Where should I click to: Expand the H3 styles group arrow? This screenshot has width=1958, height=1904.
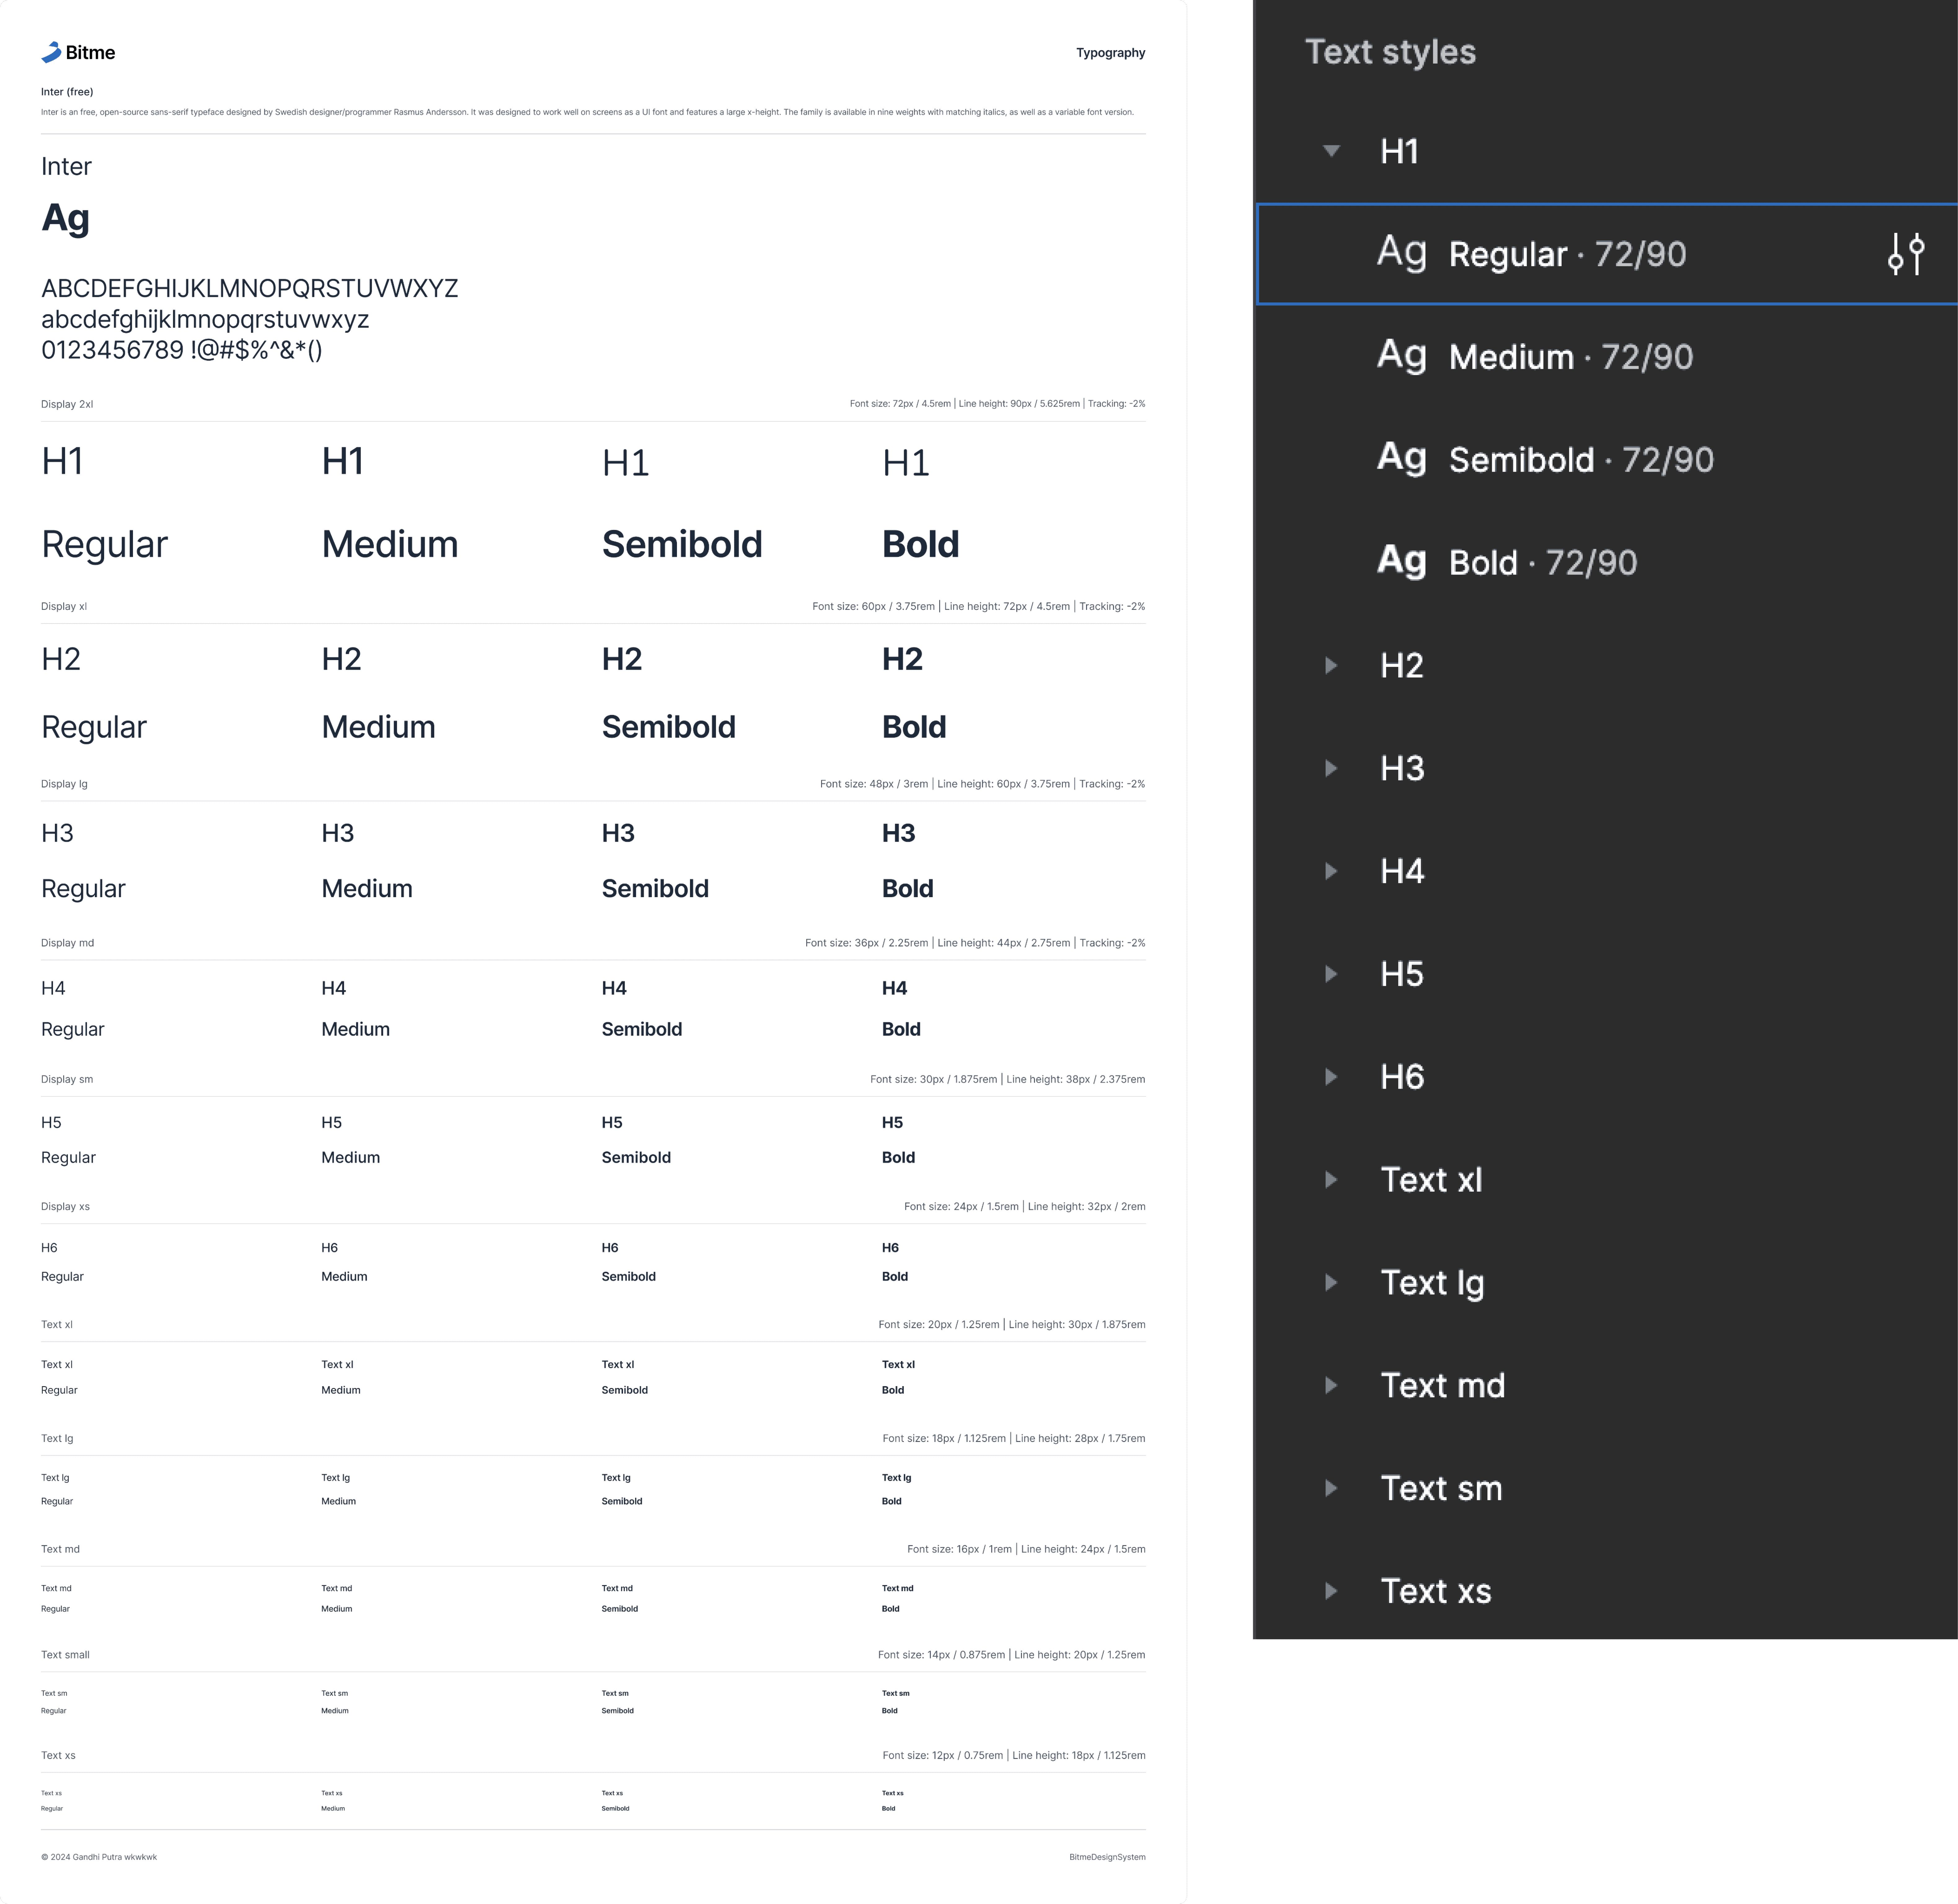(1331, 768)
